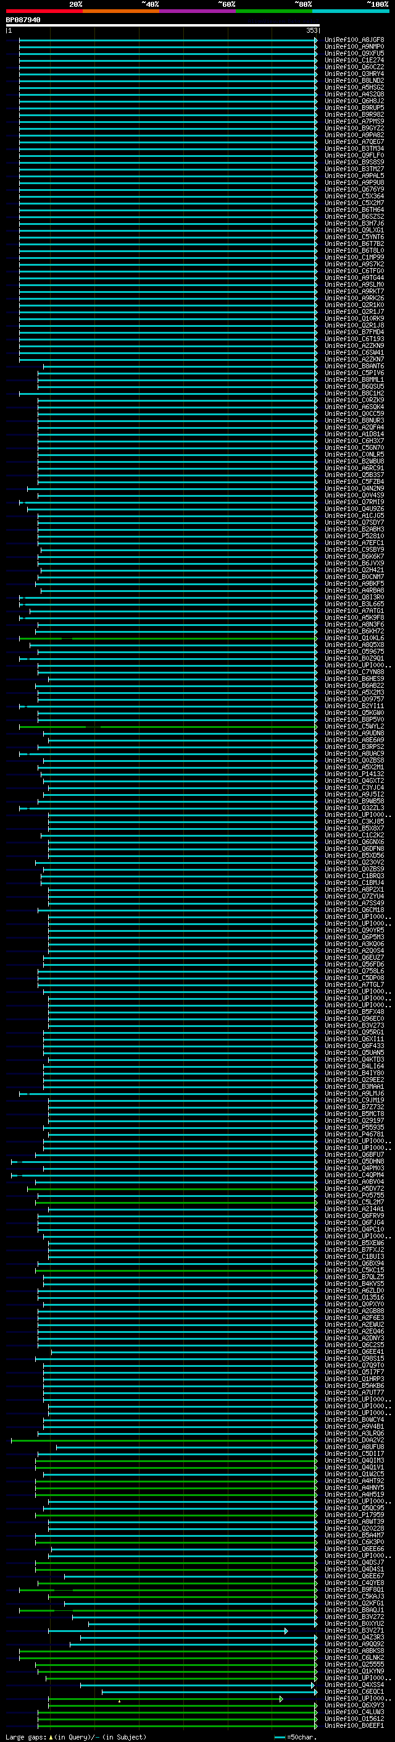Click the UniRef100_B6KH72 label

pyautogui.click(x=354, y=632)
